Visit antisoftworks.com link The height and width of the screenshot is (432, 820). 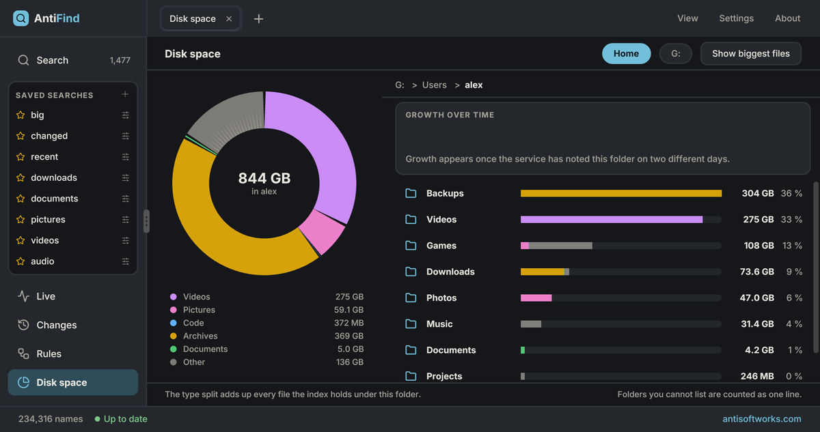pos(762,419)
